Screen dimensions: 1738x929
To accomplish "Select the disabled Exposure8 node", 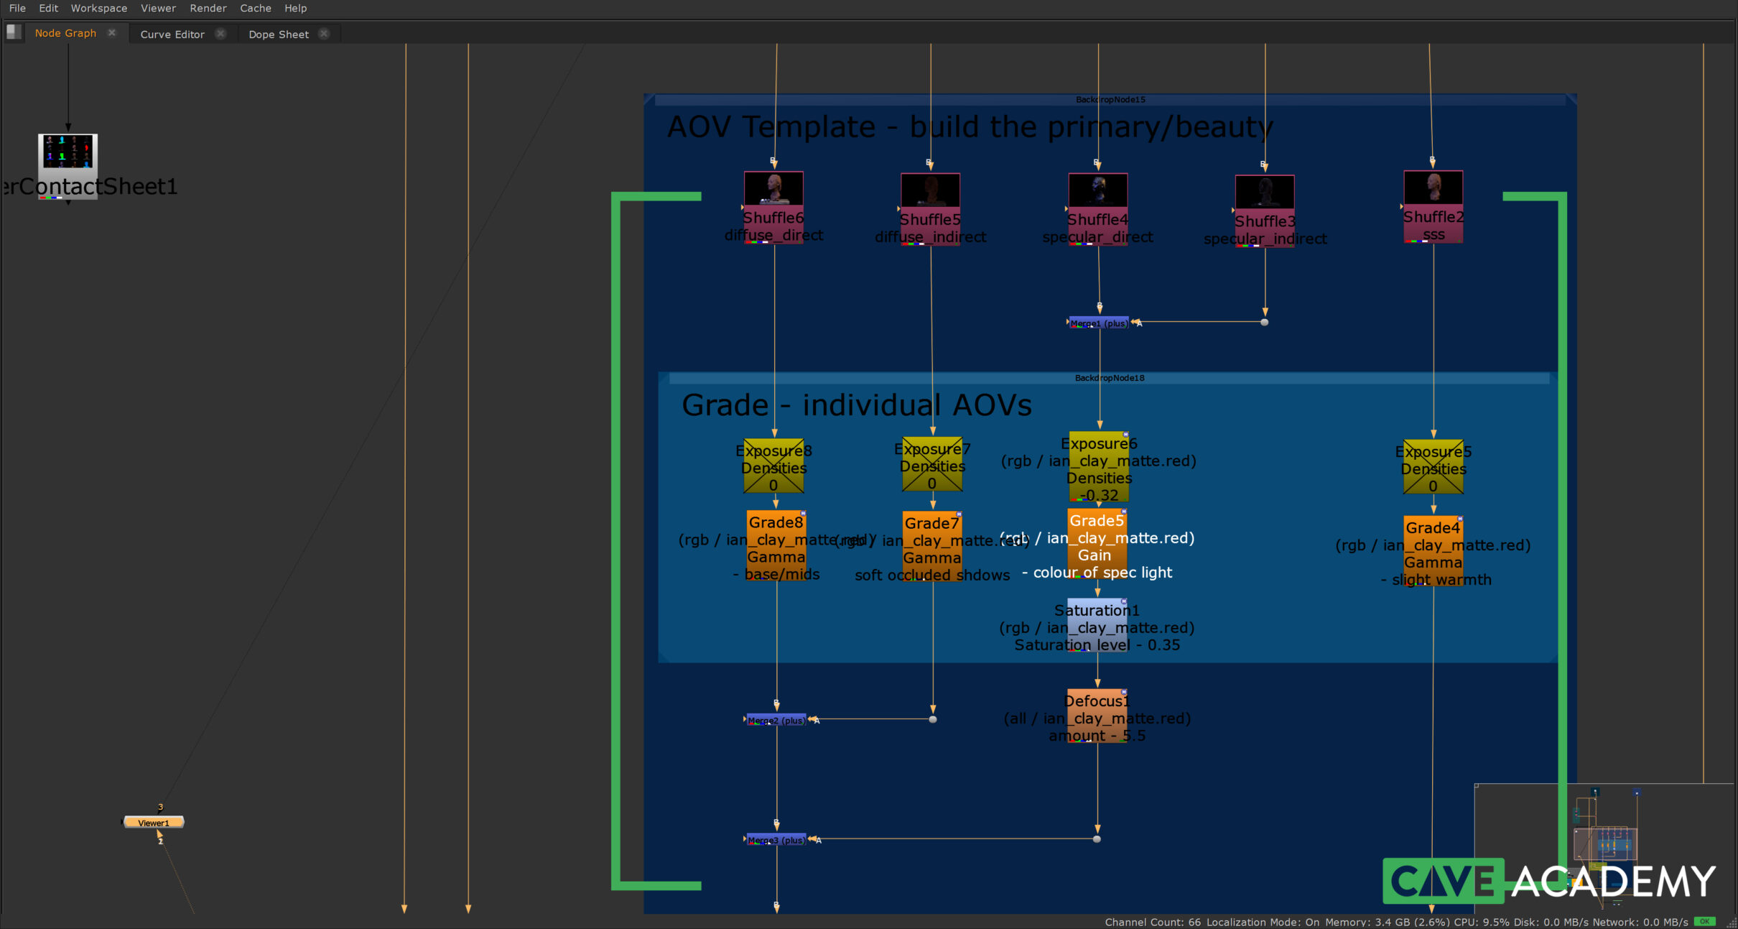I will point(773,466).
